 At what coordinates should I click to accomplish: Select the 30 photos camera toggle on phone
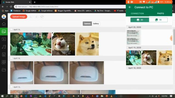coord(140,20)
